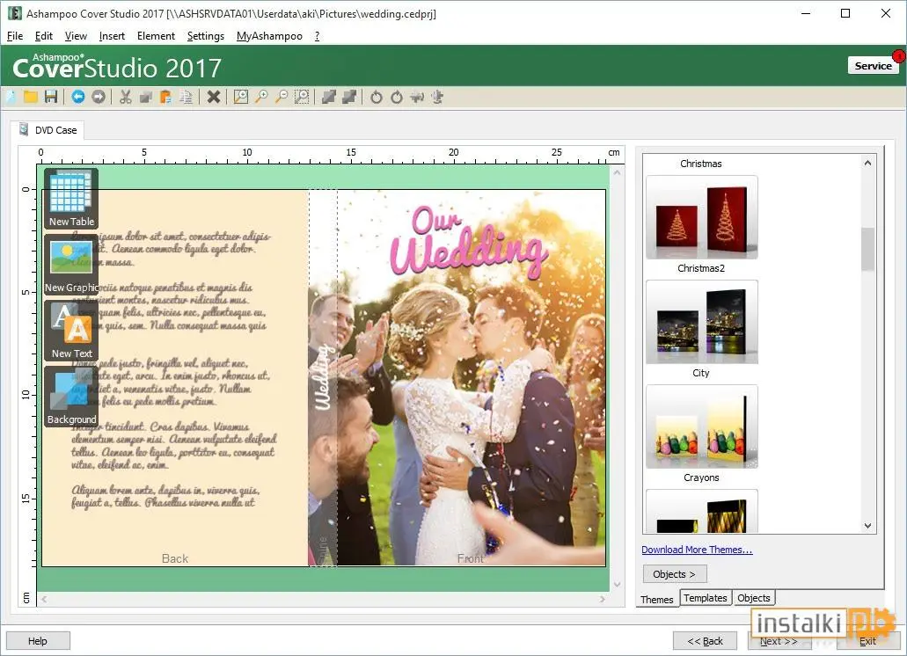
Task: Add a New Text element
Action: 71,331
